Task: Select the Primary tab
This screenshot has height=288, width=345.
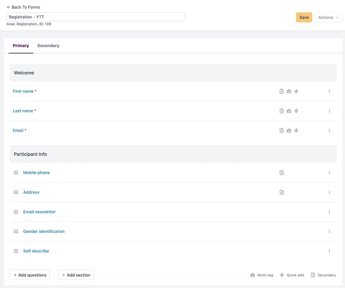Action: (x=21, y=46)
